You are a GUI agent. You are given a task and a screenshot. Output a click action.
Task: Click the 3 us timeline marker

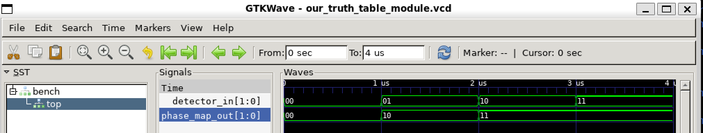576,83
